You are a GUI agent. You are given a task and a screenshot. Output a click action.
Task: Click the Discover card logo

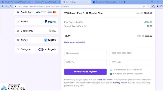click(44, 12)
